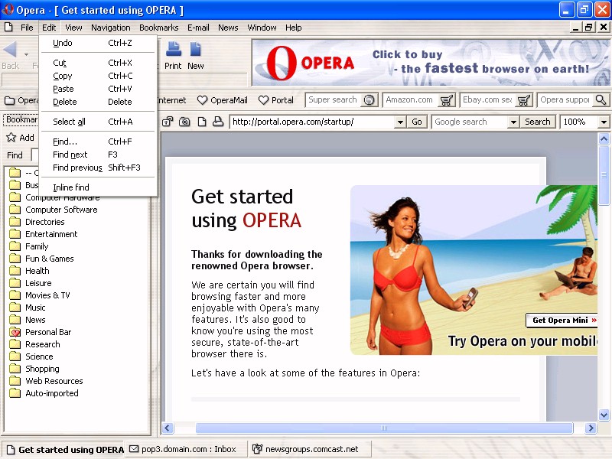This screenshot has width=612, height=459.
Task: Click the Google search input field
Action: (x=470, y=122)
